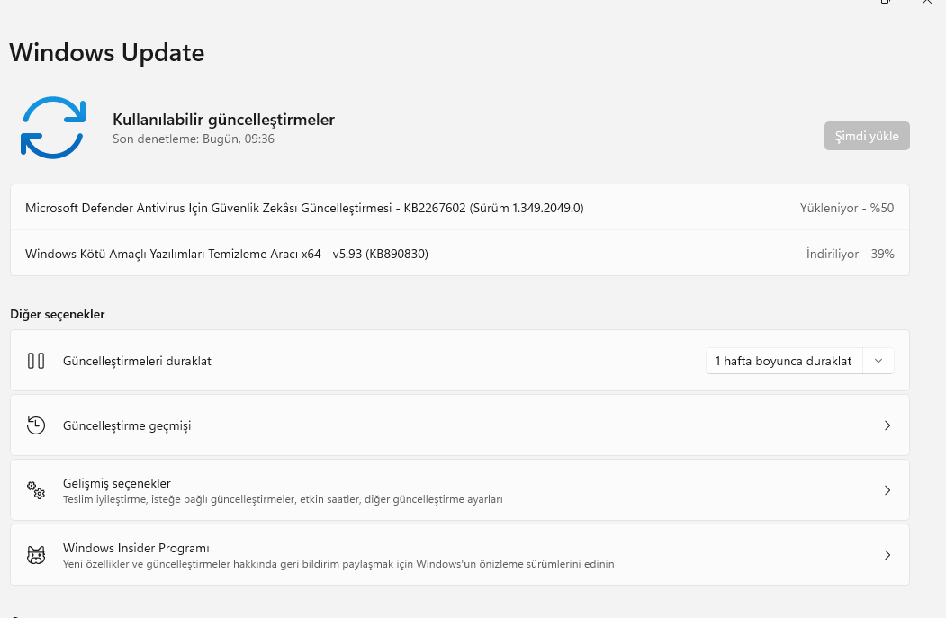This screenshot has height=618, width=946.
Task: Click the history clock icon for Güncelleştirme geçmişi
Action: pos(36,425)
